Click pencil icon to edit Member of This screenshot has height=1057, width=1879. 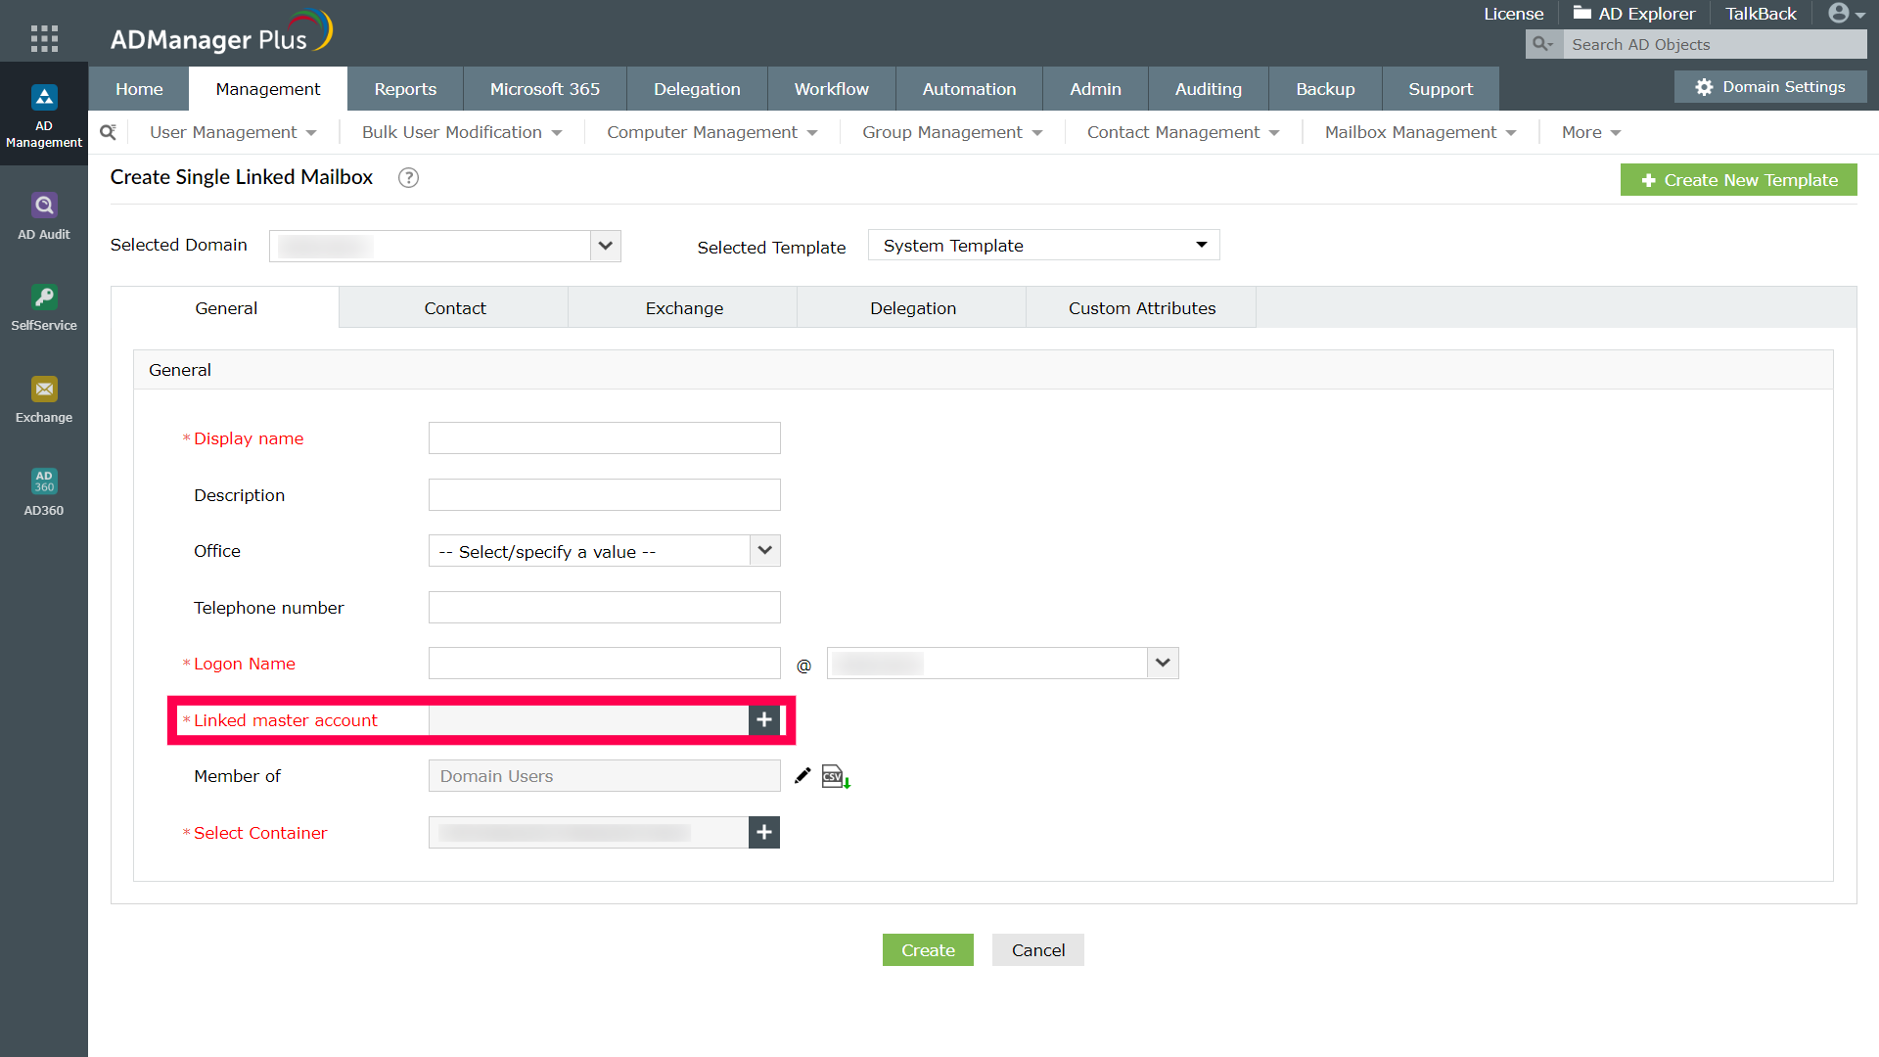click(802, 776)
